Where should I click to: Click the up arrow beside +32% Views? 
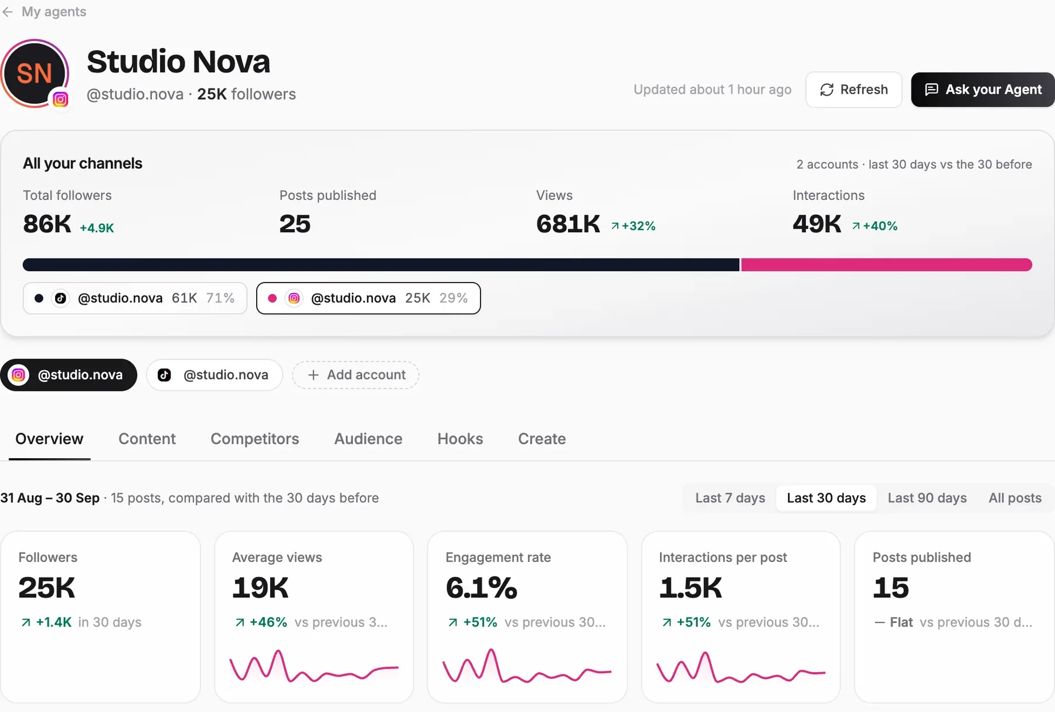coord(615,226)
